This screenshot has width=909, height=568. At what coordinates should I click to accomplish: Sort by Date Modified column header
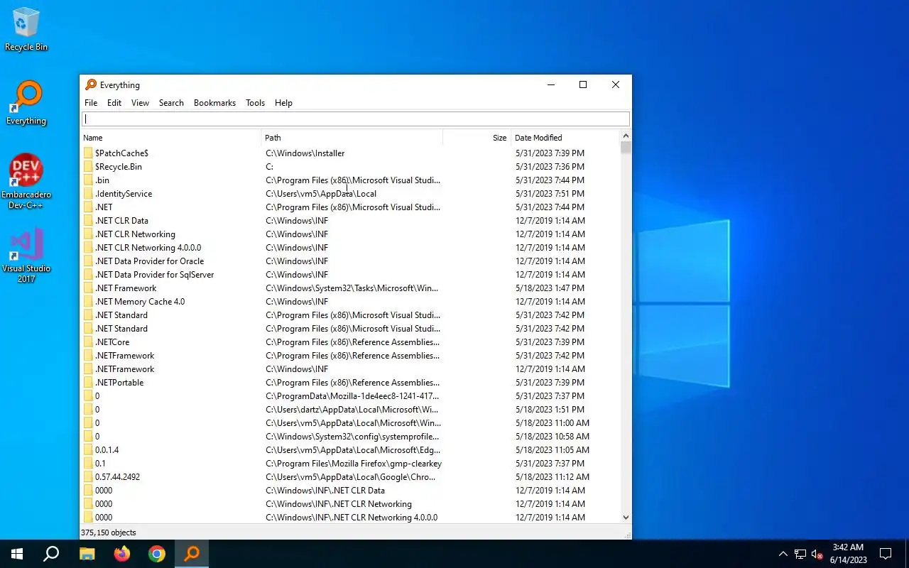(x=565, y=138)
